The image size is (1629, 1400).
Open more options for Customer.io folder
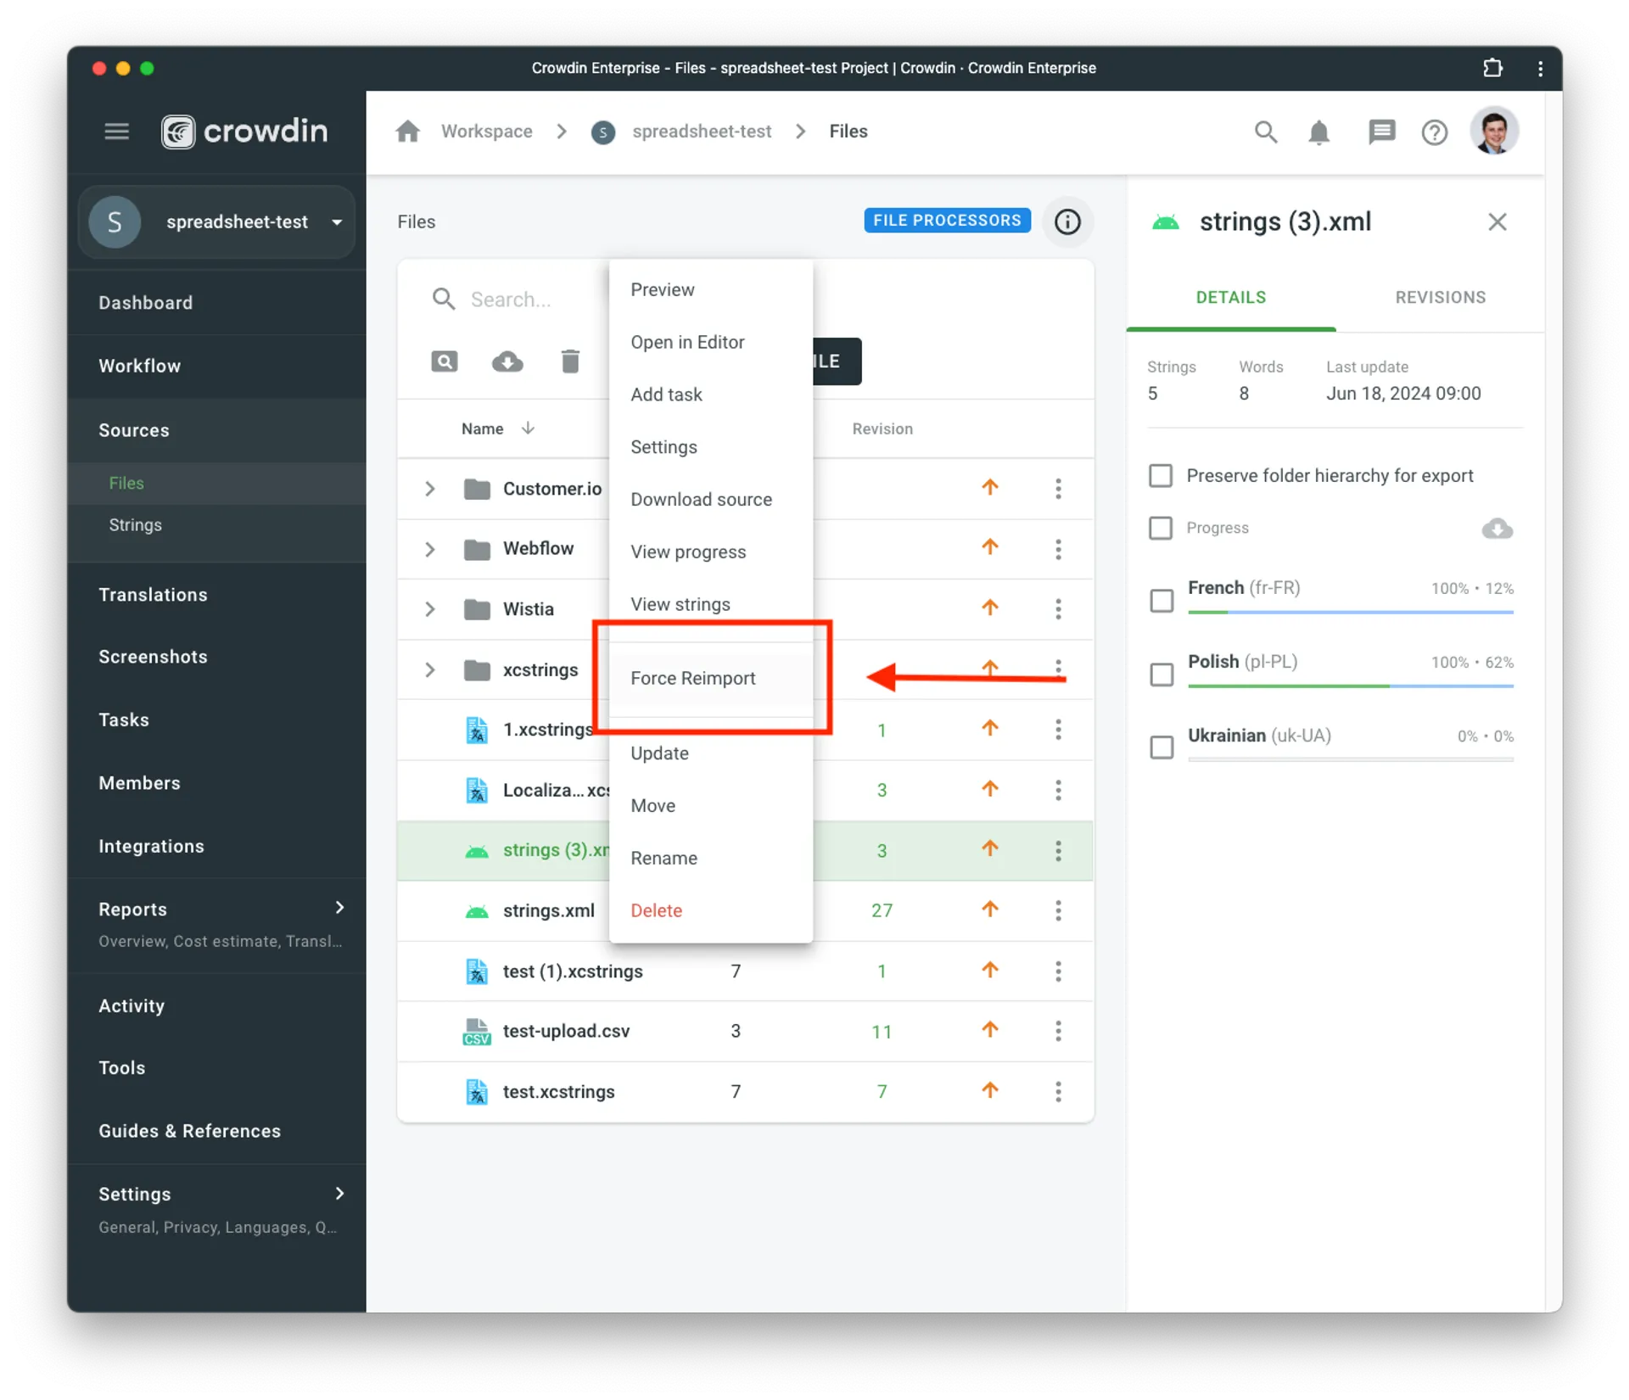click(1058, 488)
